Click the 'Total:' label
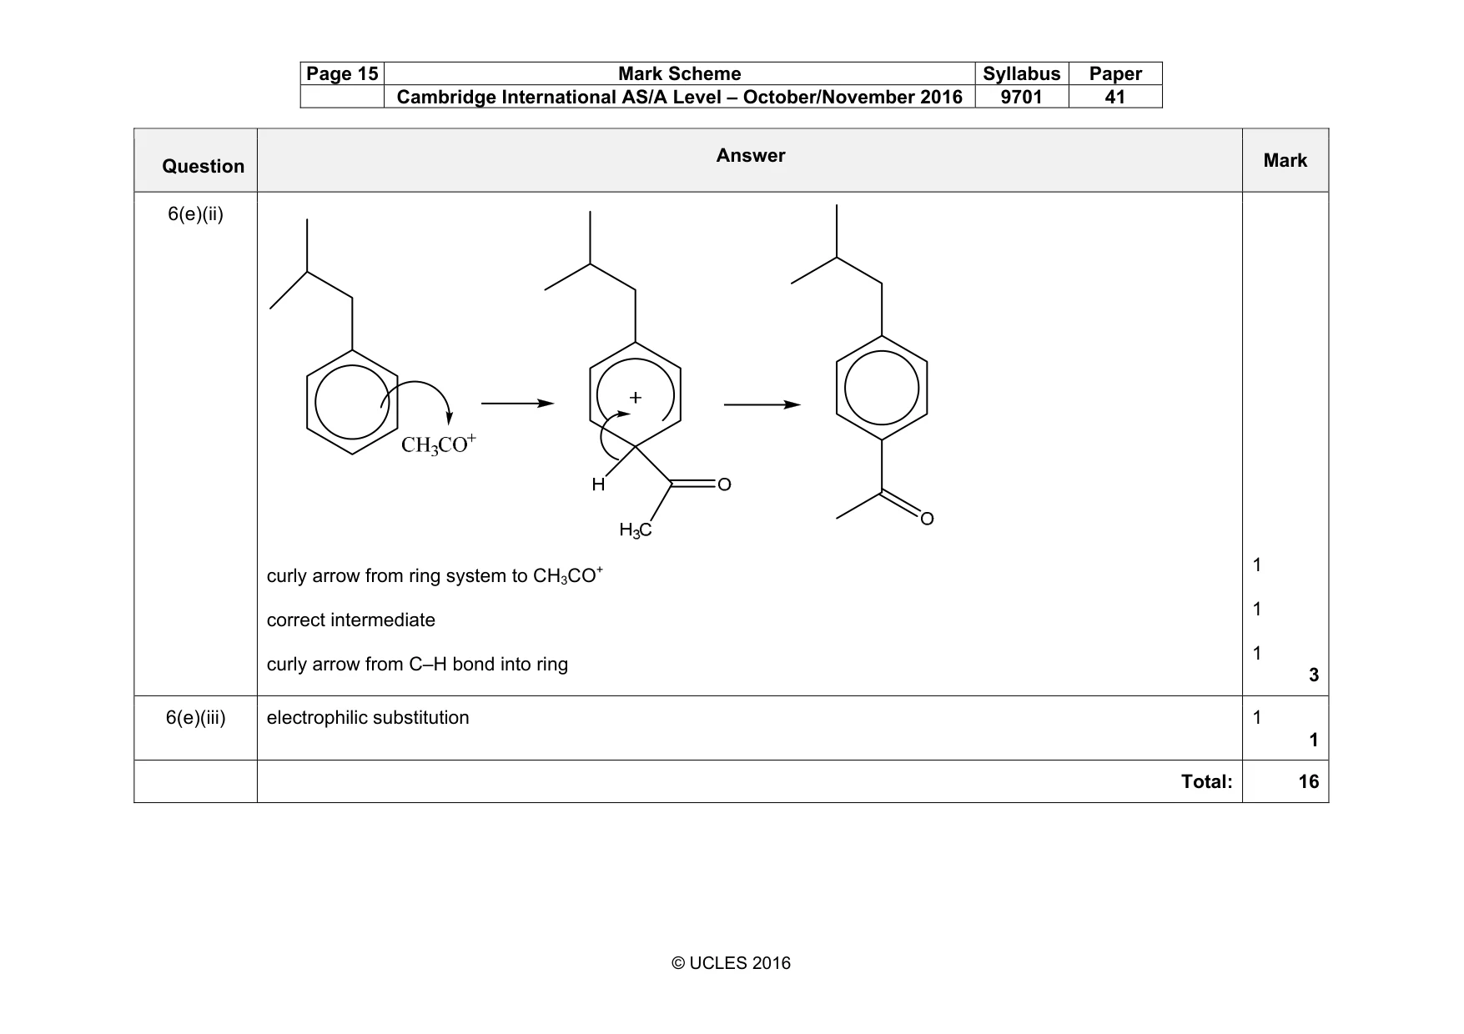The width and height of the screenshot is (1464, 1034). coord(1206,781)
